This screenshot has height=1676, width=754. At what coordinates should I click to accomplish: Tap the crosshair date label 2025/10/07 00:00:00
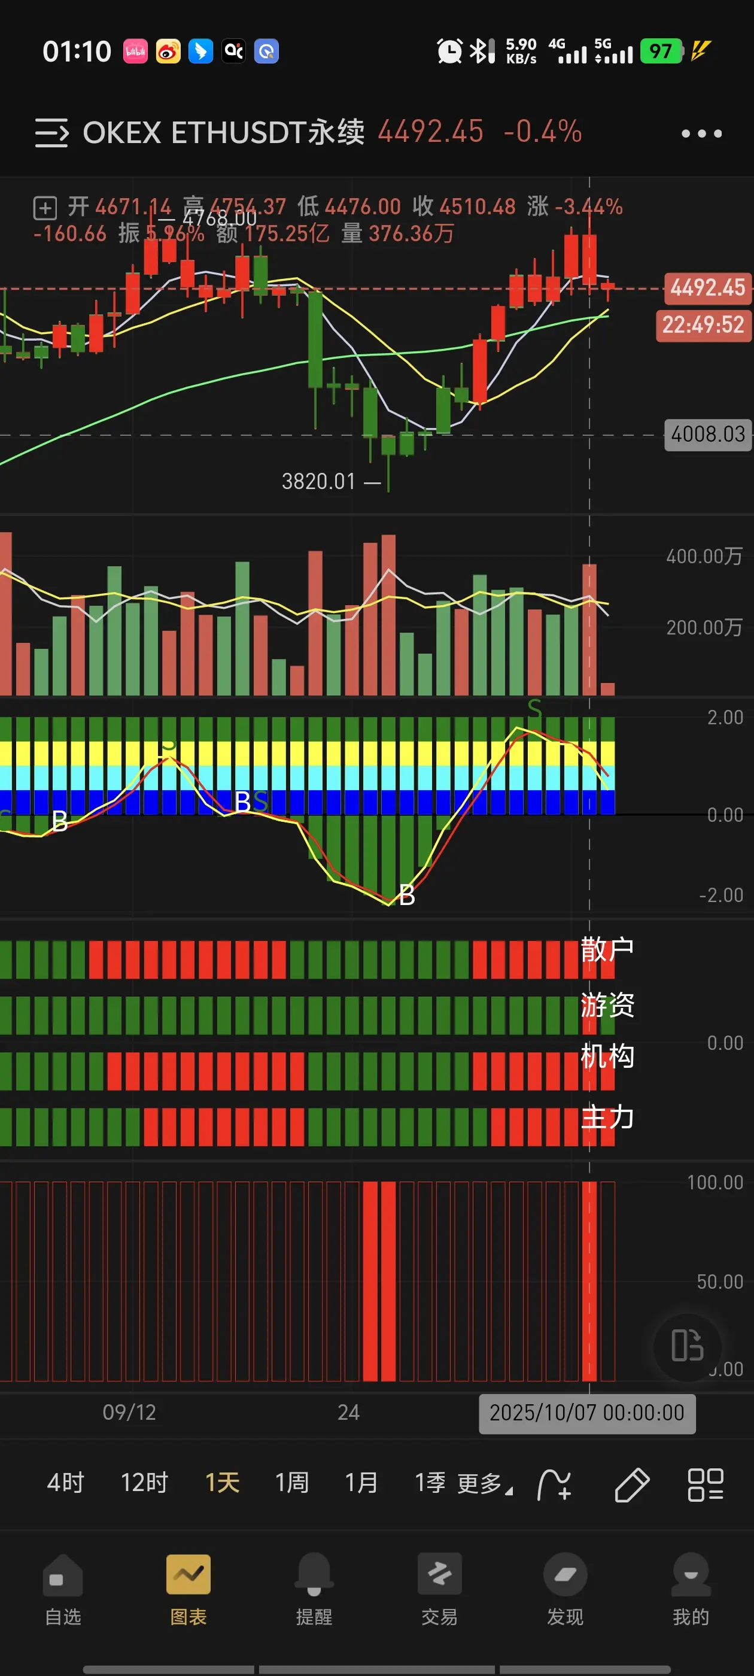pos(587,1413)
